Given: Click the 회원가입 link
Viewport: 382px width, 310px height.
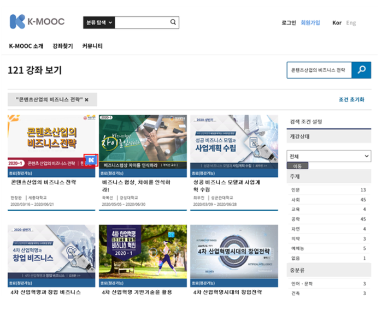Looking at the screenshot, I should (x=310, y=23).
